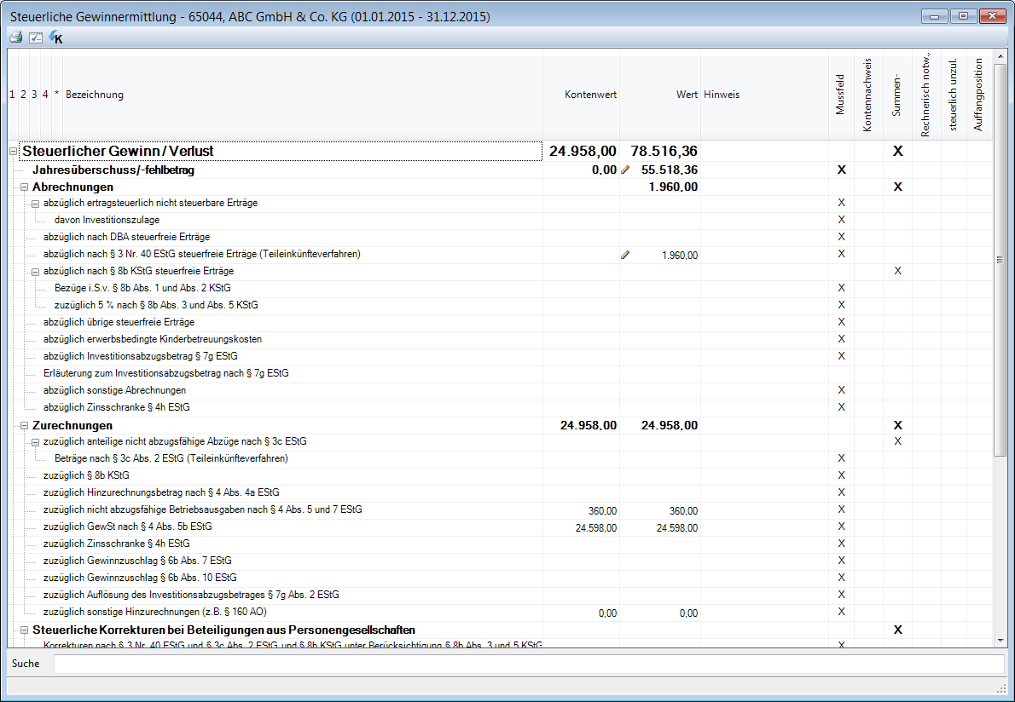The width and height of the screenshot is (1015, 702).
Task: Click the blue arrow K toolbar icon
Action: [x=56, y=37]
